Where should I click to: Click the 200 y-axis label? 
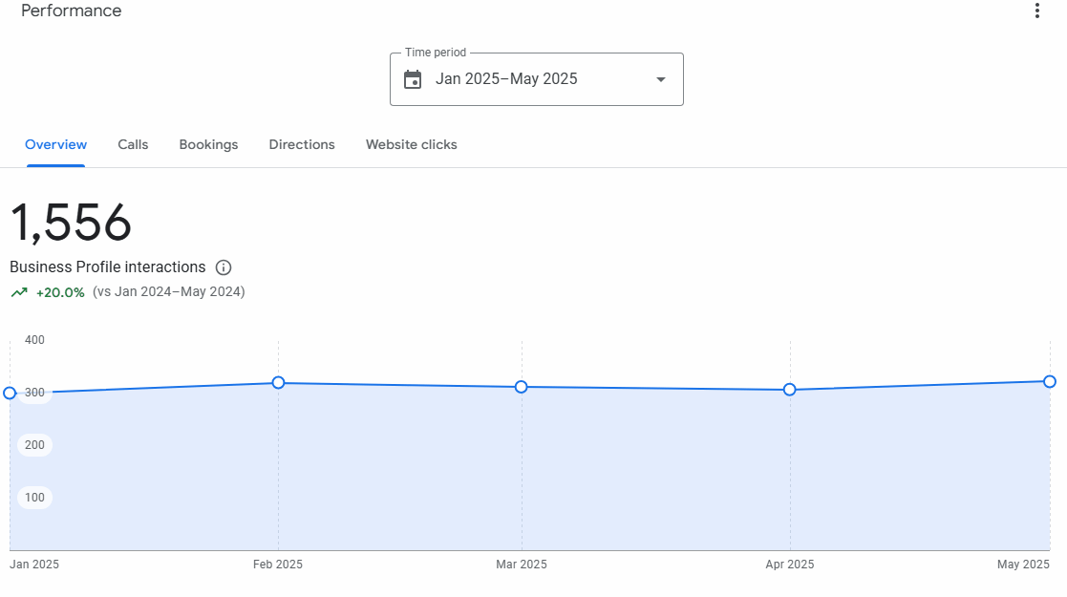tap(34, 445)
